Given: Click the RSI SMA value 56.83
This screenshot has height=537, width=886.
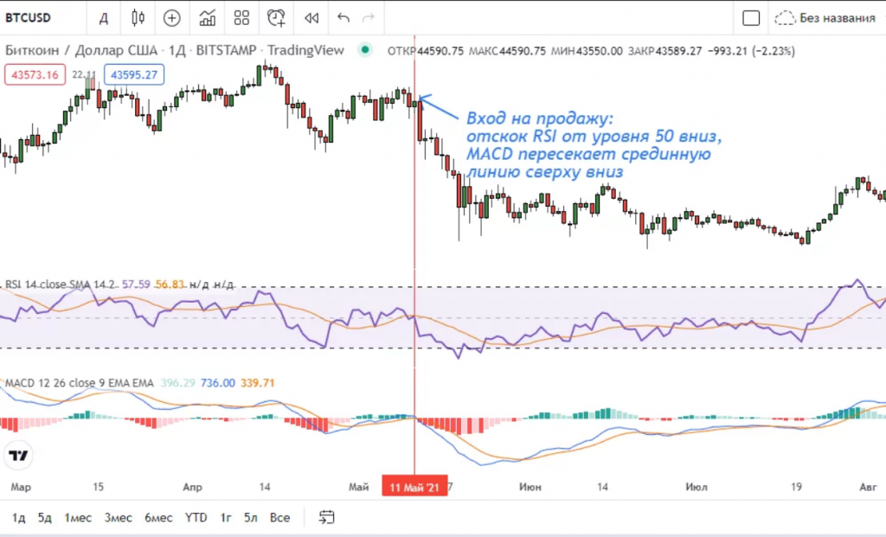Looking at the screenshot, I should point(170,284).
